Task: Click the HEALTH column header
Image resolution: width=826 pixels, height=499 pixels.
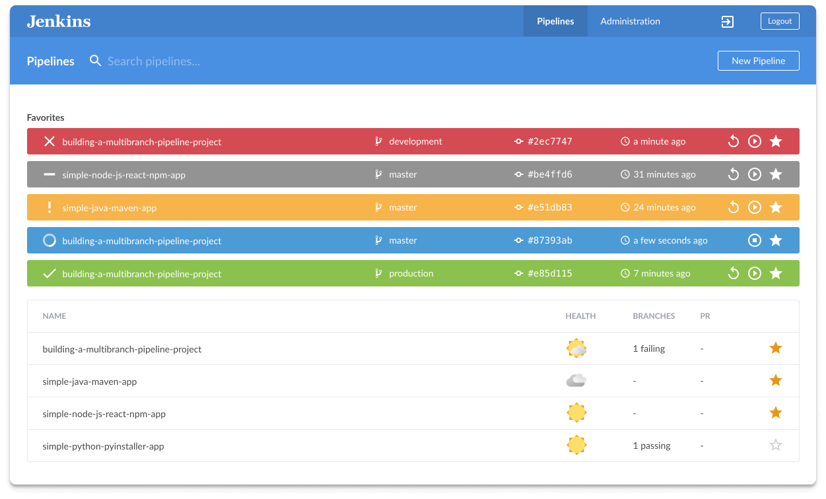Action: (580, 316)
